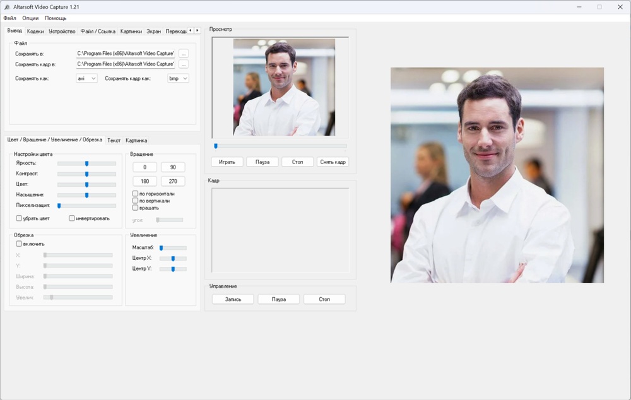Enable убрать цвет checkbox
Image resolution: width=631 pixels, height=400 pixels.
click(x=19, y=218)
